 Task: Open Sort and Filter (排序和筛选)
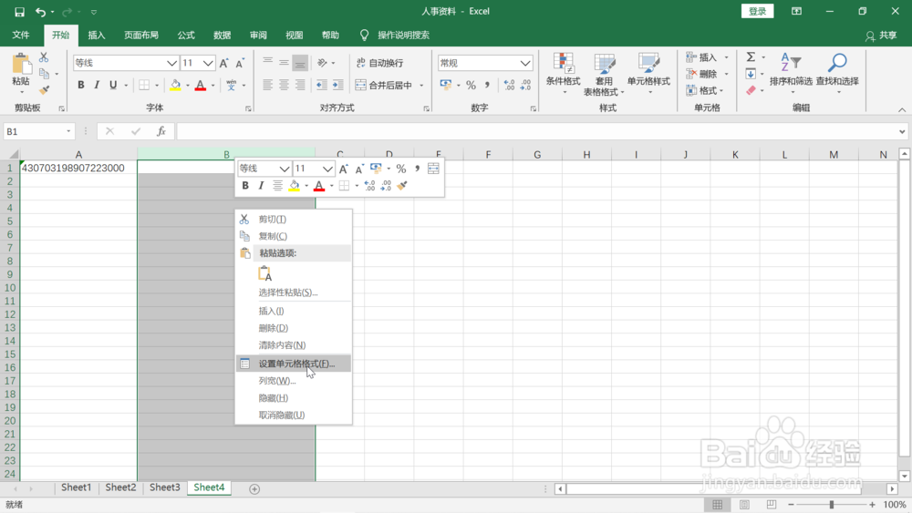[x=791, y=73]
